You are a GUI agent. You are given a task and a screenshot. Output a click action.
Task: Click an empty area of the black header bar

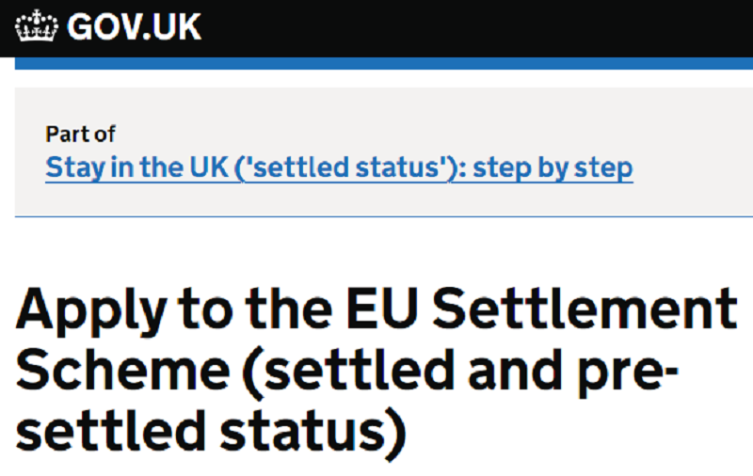click(480, 28)
